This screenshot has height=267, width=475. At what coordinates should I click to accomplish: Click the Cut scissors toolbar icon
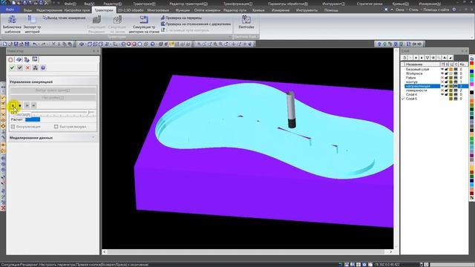pos(53,44)
